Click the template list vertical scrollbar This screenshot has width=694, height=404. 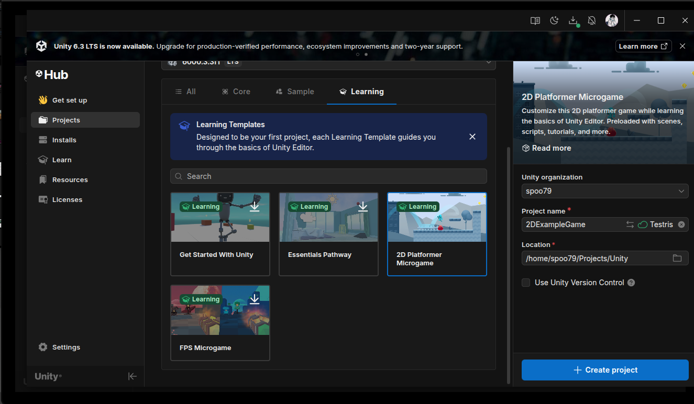pyautogui.click(x=508, y=264)
